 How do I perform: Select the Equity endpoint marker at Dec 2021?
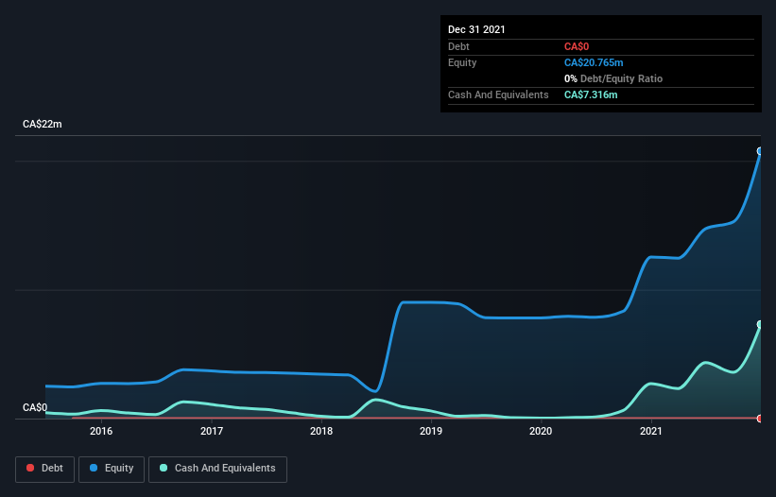point(760,151)
